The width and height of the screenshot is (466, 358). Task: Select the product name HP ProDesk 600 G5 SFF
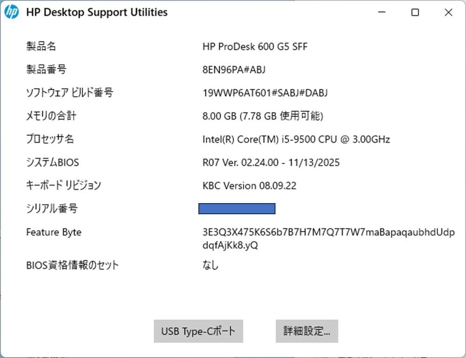(256, 46)
